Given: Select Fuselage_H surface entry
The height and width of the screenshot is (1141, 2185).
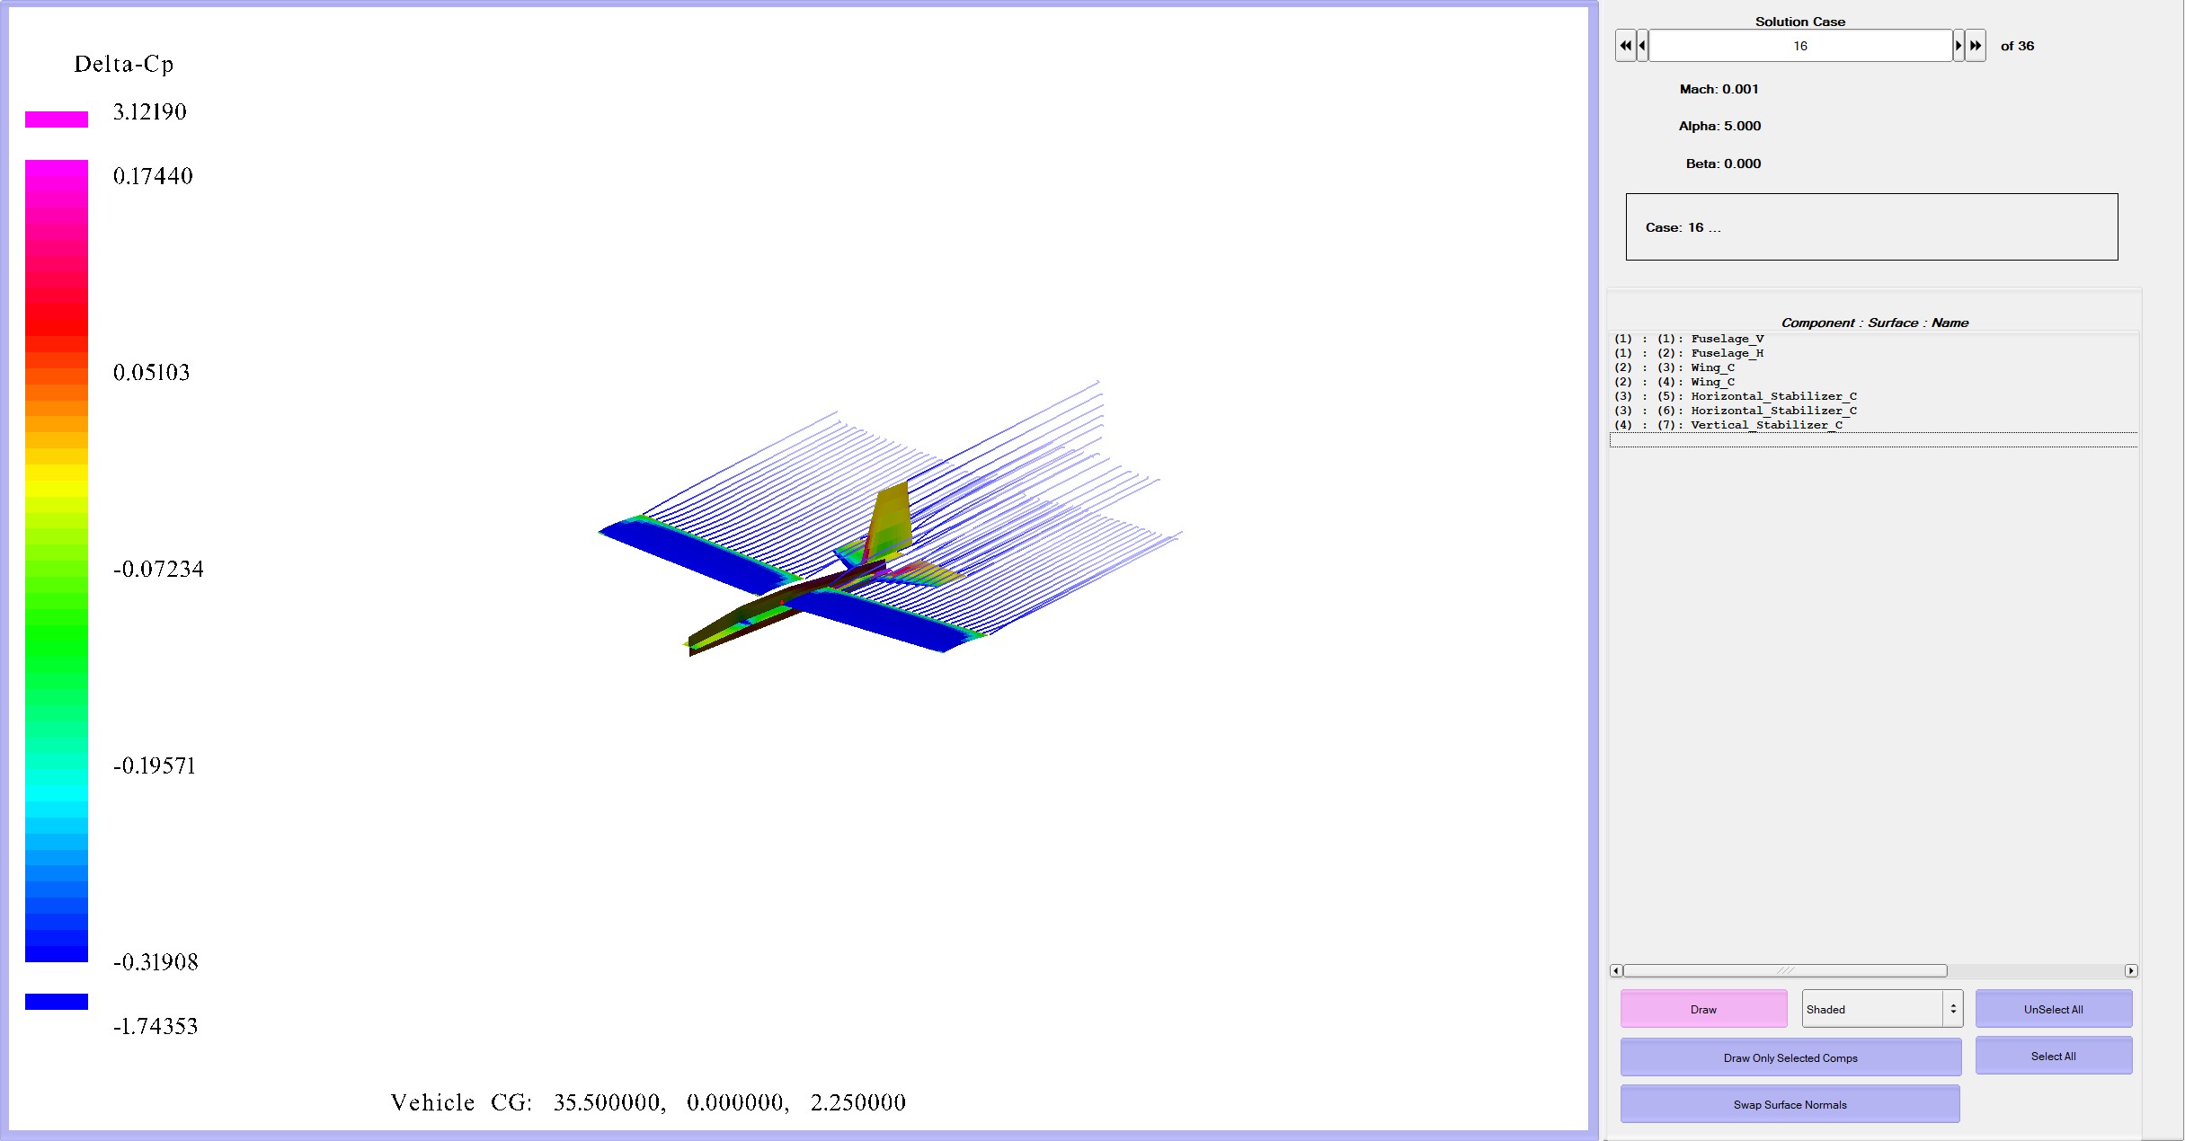Looking at the screenshot, I should (x=1727, y=353).
